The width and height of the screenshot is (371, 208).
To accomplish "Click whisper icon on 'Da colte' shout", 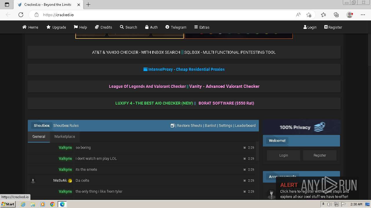I will 245,181.
